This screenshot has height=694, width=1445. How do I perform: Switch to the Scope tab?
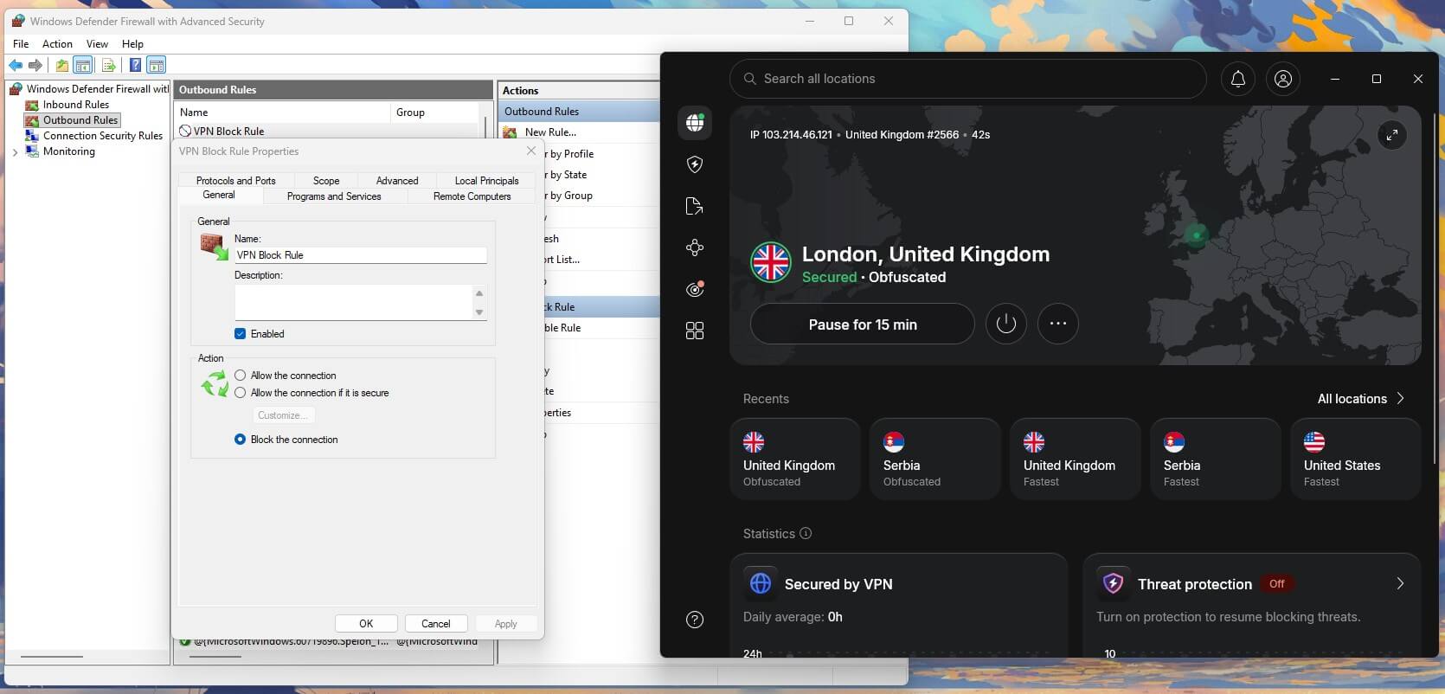tap(326, 181)
